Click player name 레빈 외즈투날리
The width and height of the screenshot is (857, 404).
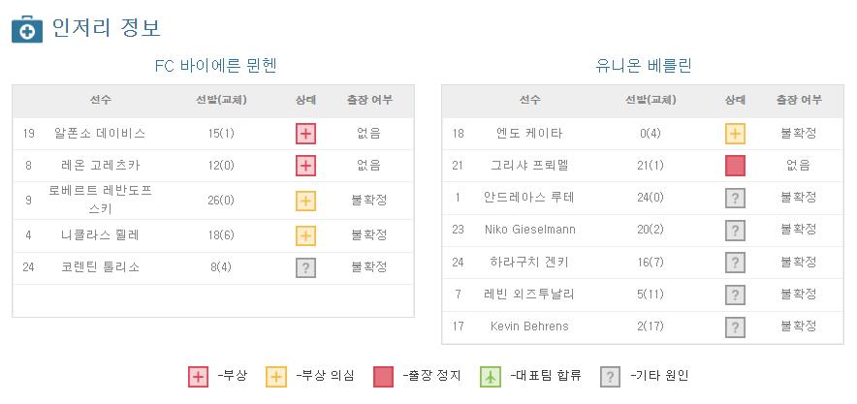tap(529, 295)
